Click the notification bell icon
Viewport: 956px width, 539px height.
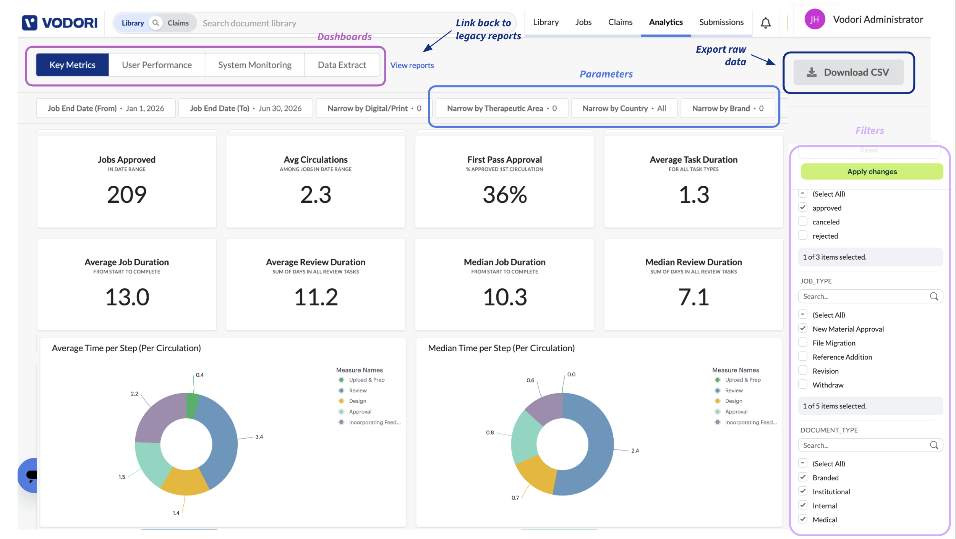pos(765,23)
